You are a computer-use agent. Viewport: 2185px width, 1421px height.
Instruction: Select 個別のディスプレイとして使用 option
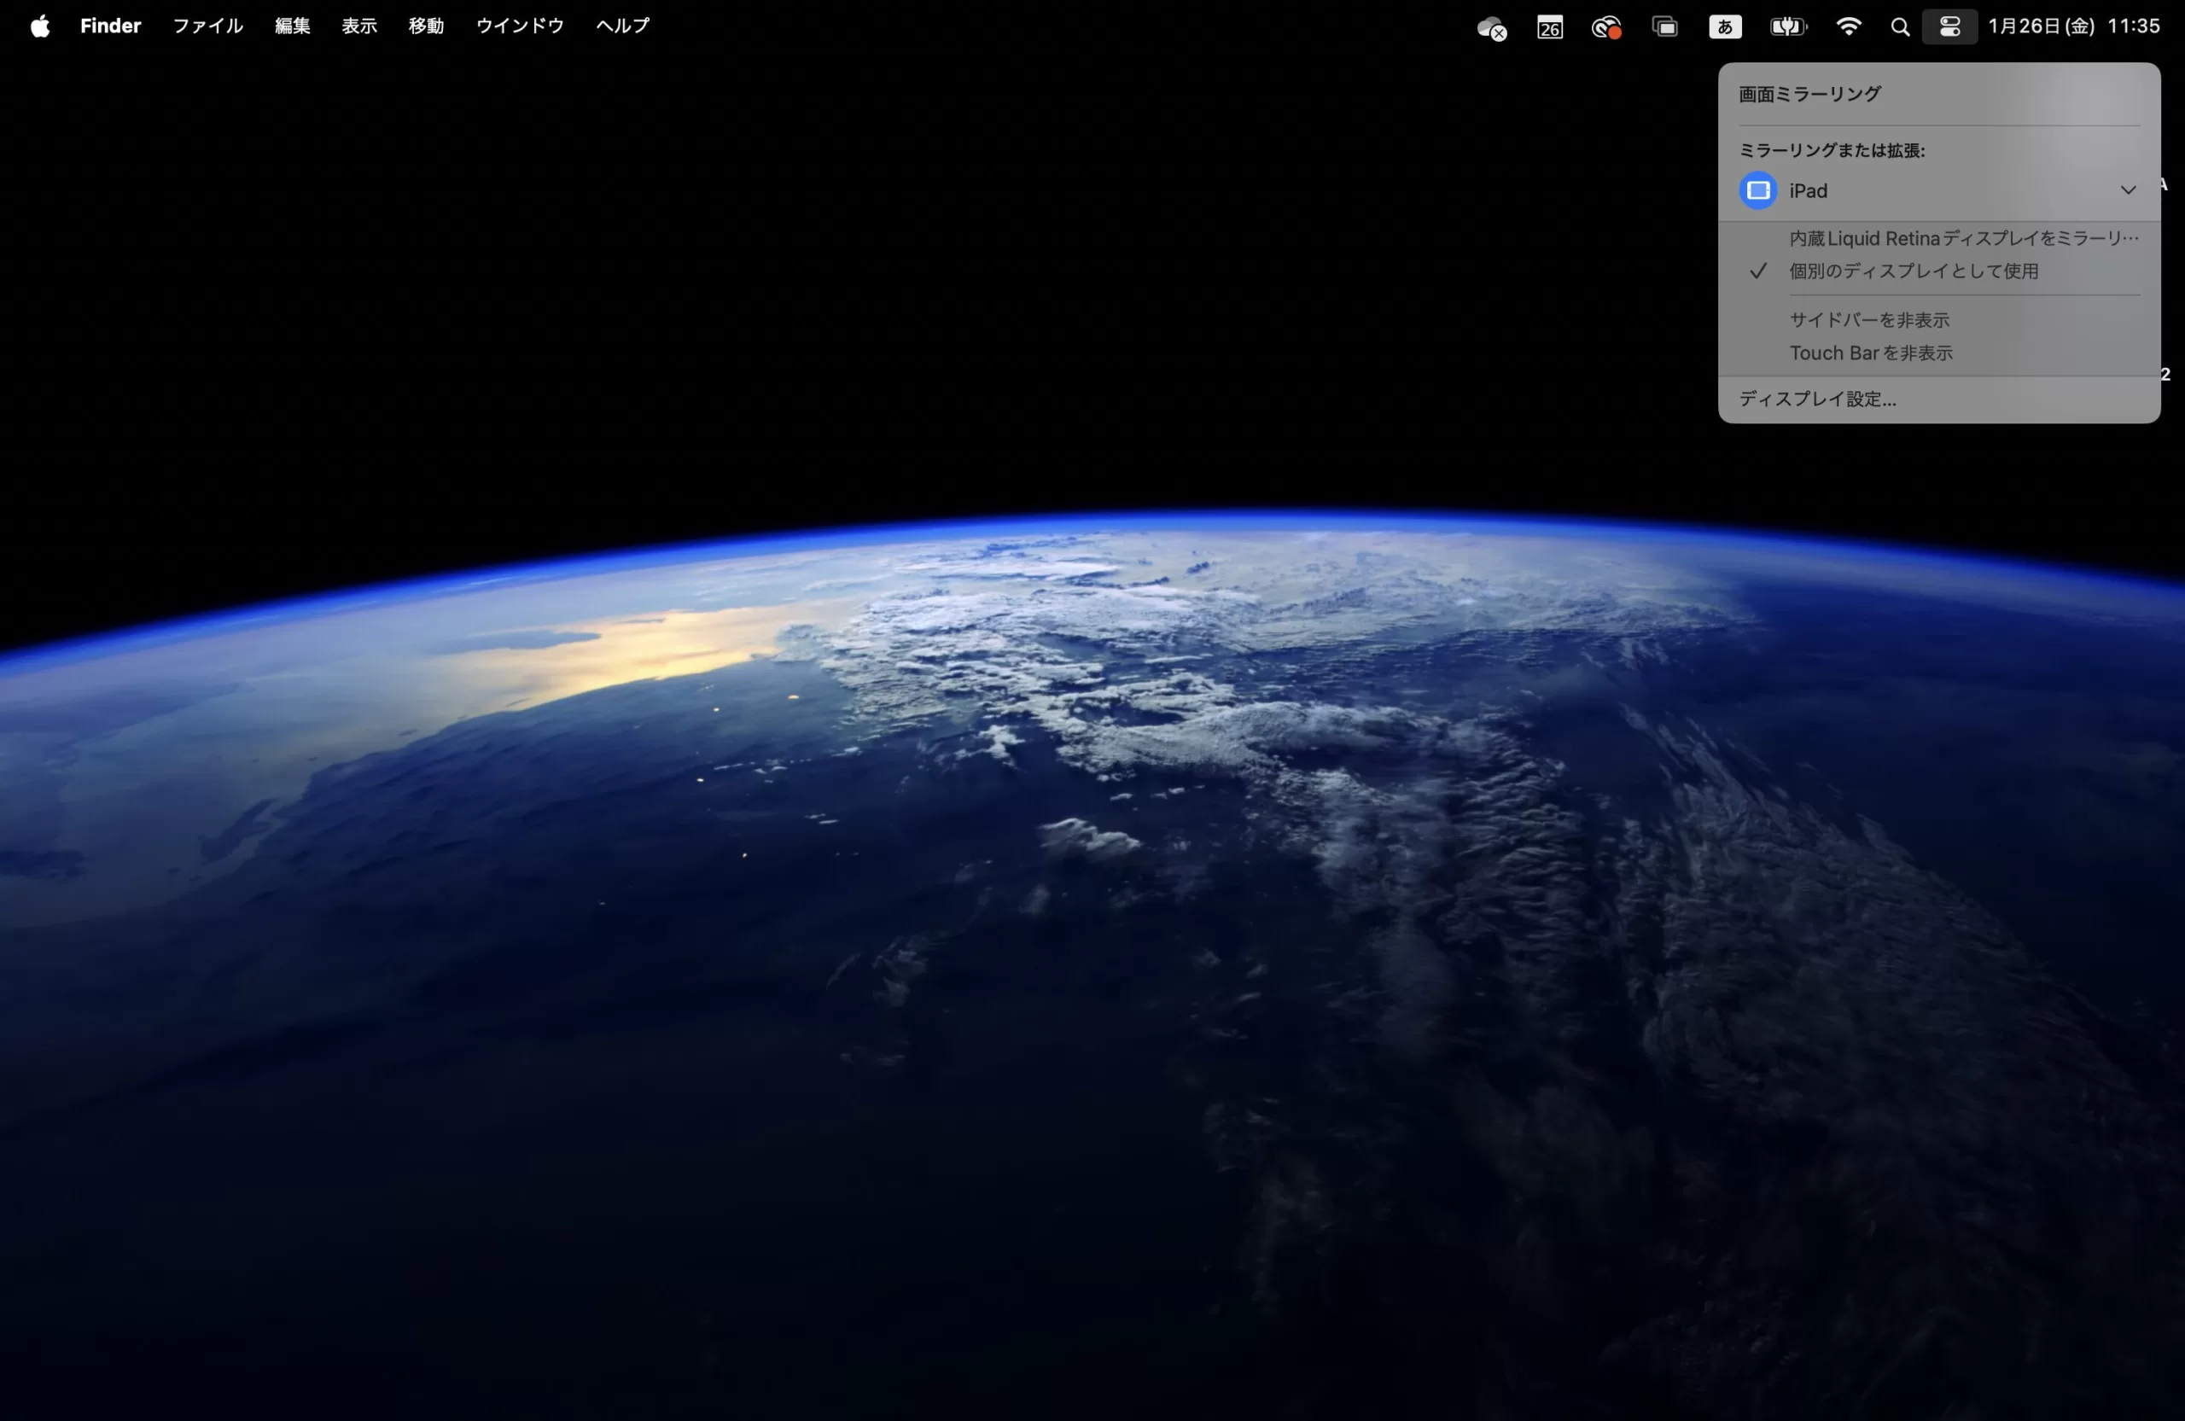click(x=1914, y=271)
